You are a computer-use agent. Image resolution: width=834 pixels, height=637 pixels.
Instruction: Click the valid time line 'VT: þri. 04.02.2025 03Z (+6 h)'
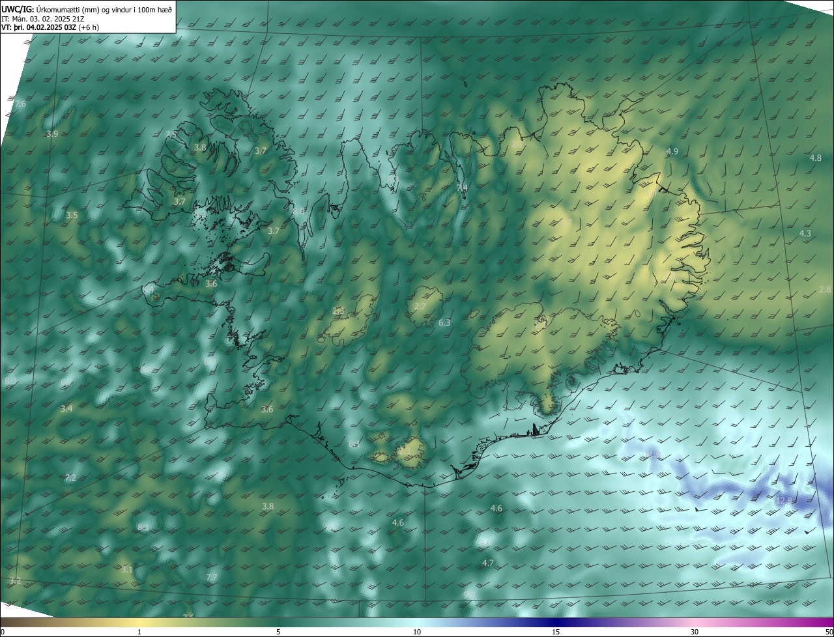(50, 27)
